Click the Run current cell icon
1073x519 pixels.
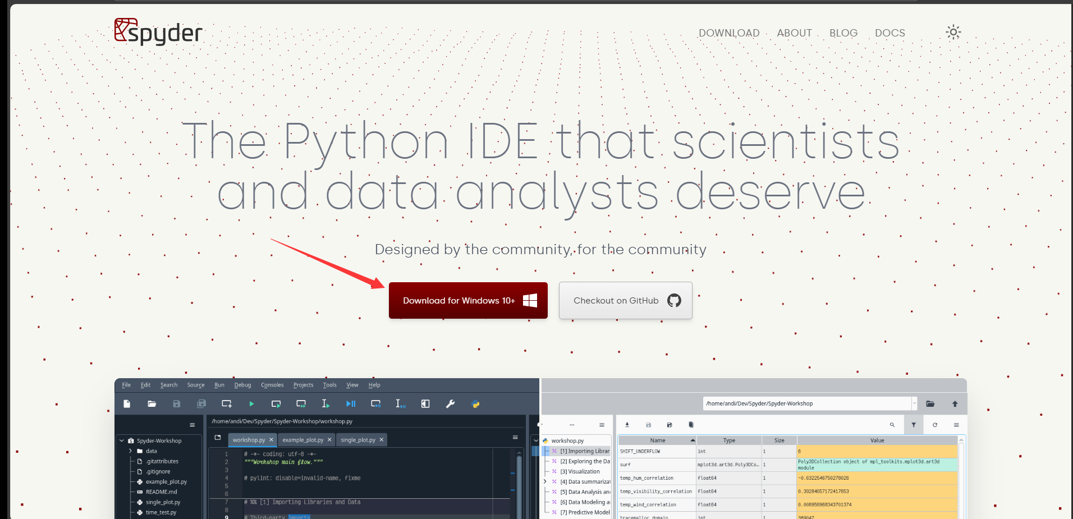click(276, 403)
